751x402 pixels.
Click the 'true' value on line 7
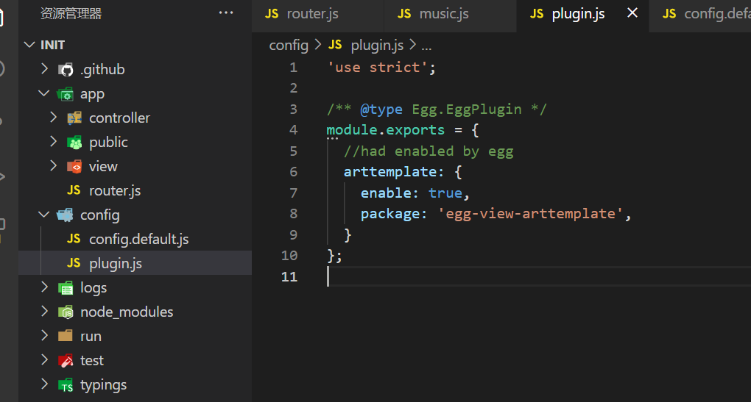(445, 193)
